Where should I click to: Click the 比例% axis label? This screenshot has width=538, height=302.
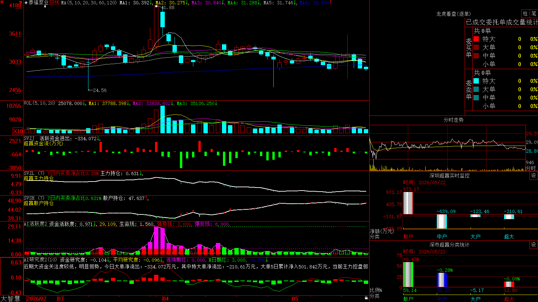(x=376, y=290)
